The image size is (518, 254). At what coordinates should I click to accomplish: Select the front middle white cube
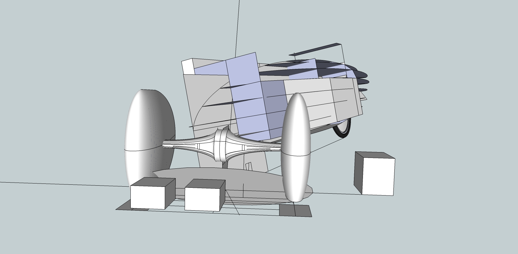(202, 199)
